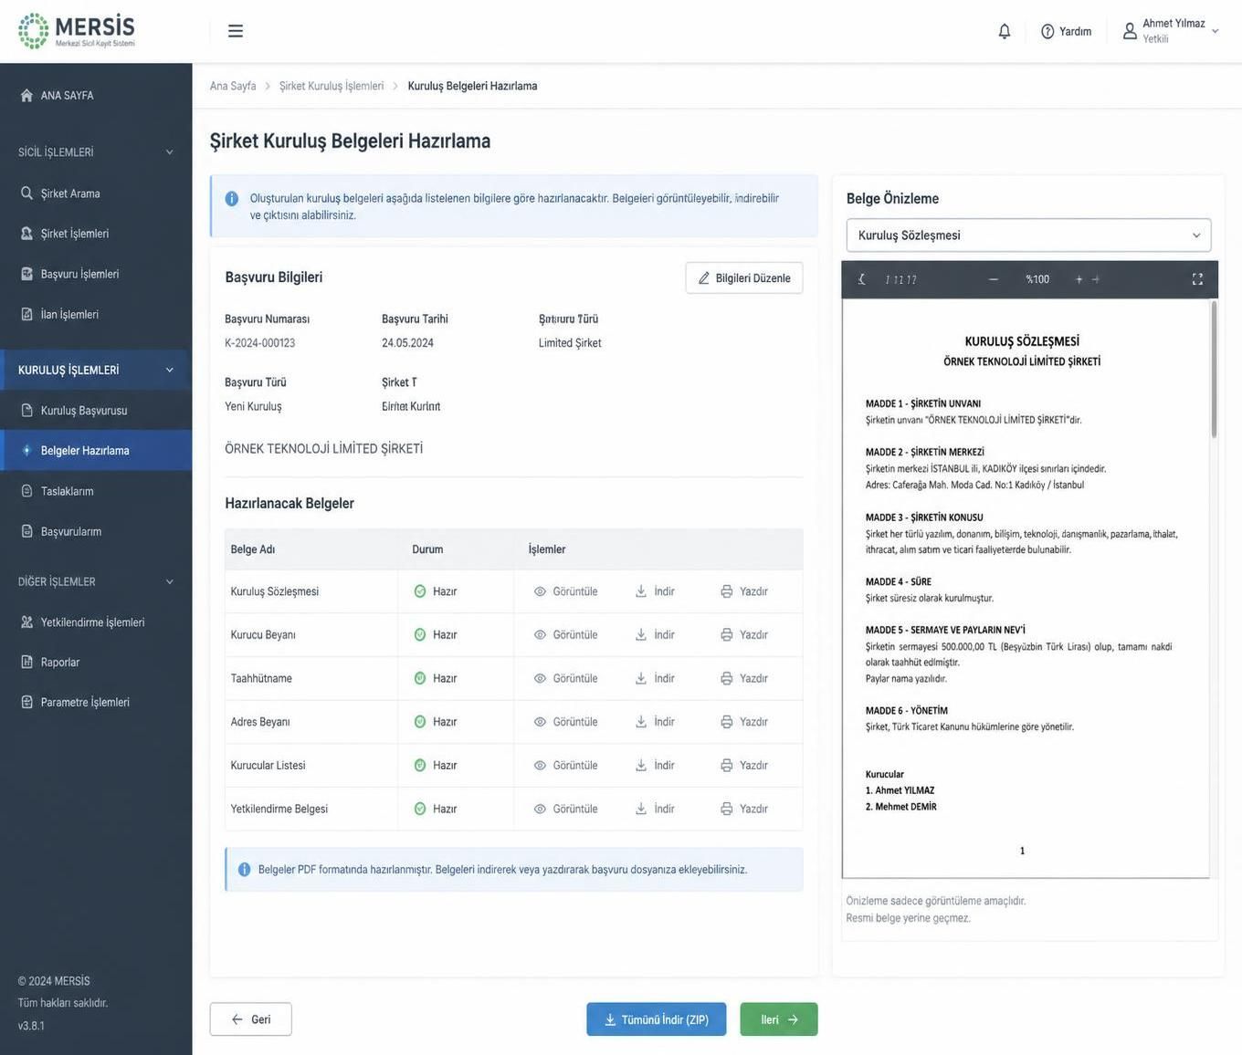Click Şirket Kuruluş İşlemleri breadcrumb link
Screen dimensions: 1242x1055
coord(332,86)
